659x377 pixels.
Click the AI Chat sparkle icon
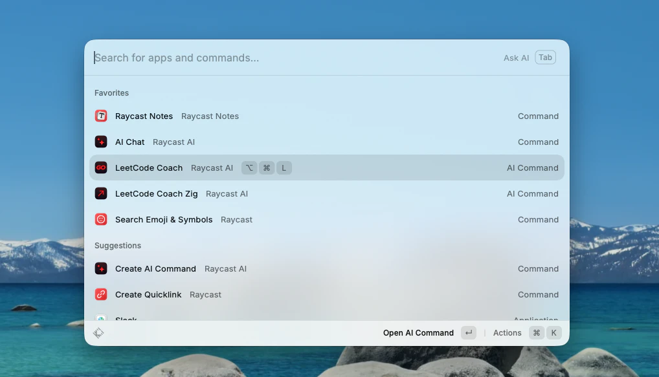pos(101,142)
